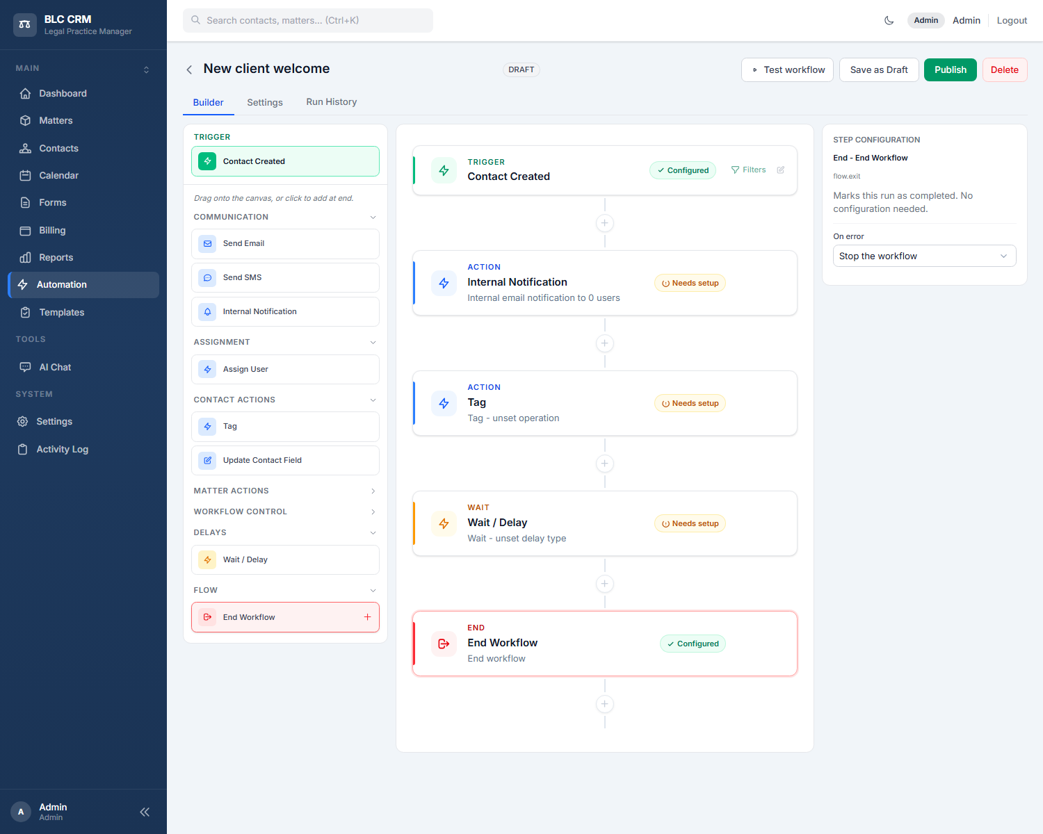Open Matters cube icon in sidebar
Screen dimensions: 1043x834
click(x=26, y=121)
